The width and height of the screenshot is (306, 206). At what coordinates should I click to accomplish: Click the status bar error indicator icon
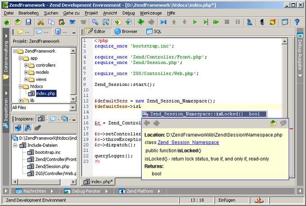(x=259, y=200)
